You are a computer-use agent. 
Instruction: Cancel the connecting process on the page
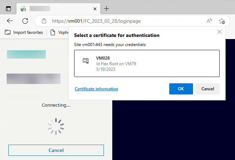tap(56, 150)
